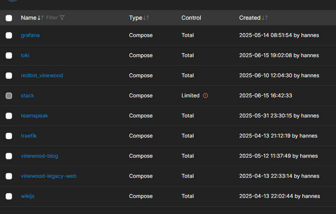Open the Name column filter funnel icon

(62, 18)
